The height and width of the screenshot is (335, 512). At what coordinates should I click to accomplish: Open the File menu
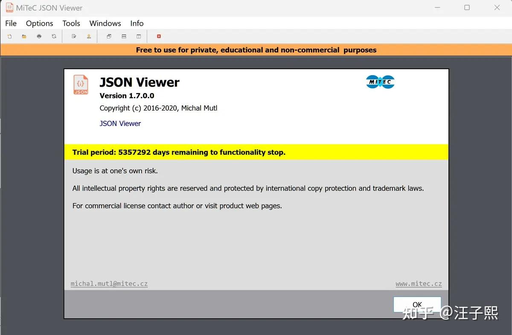pyautogui.click(x=11, y=23)
